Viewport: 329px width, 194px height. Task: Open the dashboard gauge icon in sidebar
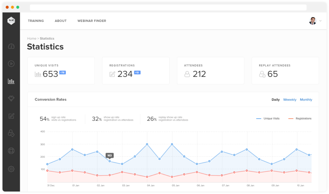point(11,46)
